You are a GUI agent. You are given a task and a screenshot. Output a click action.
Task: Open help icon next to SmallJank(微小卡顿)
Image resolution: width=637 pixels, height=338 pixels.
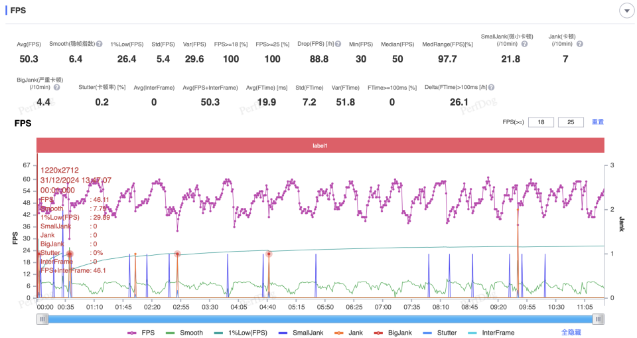coord(524,44)
